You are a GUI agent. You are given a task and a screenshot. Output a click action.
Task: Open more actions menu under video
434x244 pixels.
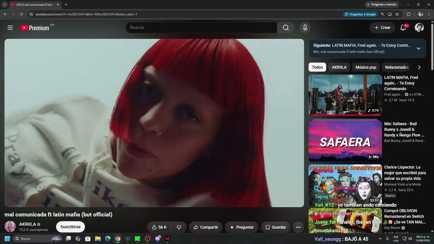pos(298,227)
